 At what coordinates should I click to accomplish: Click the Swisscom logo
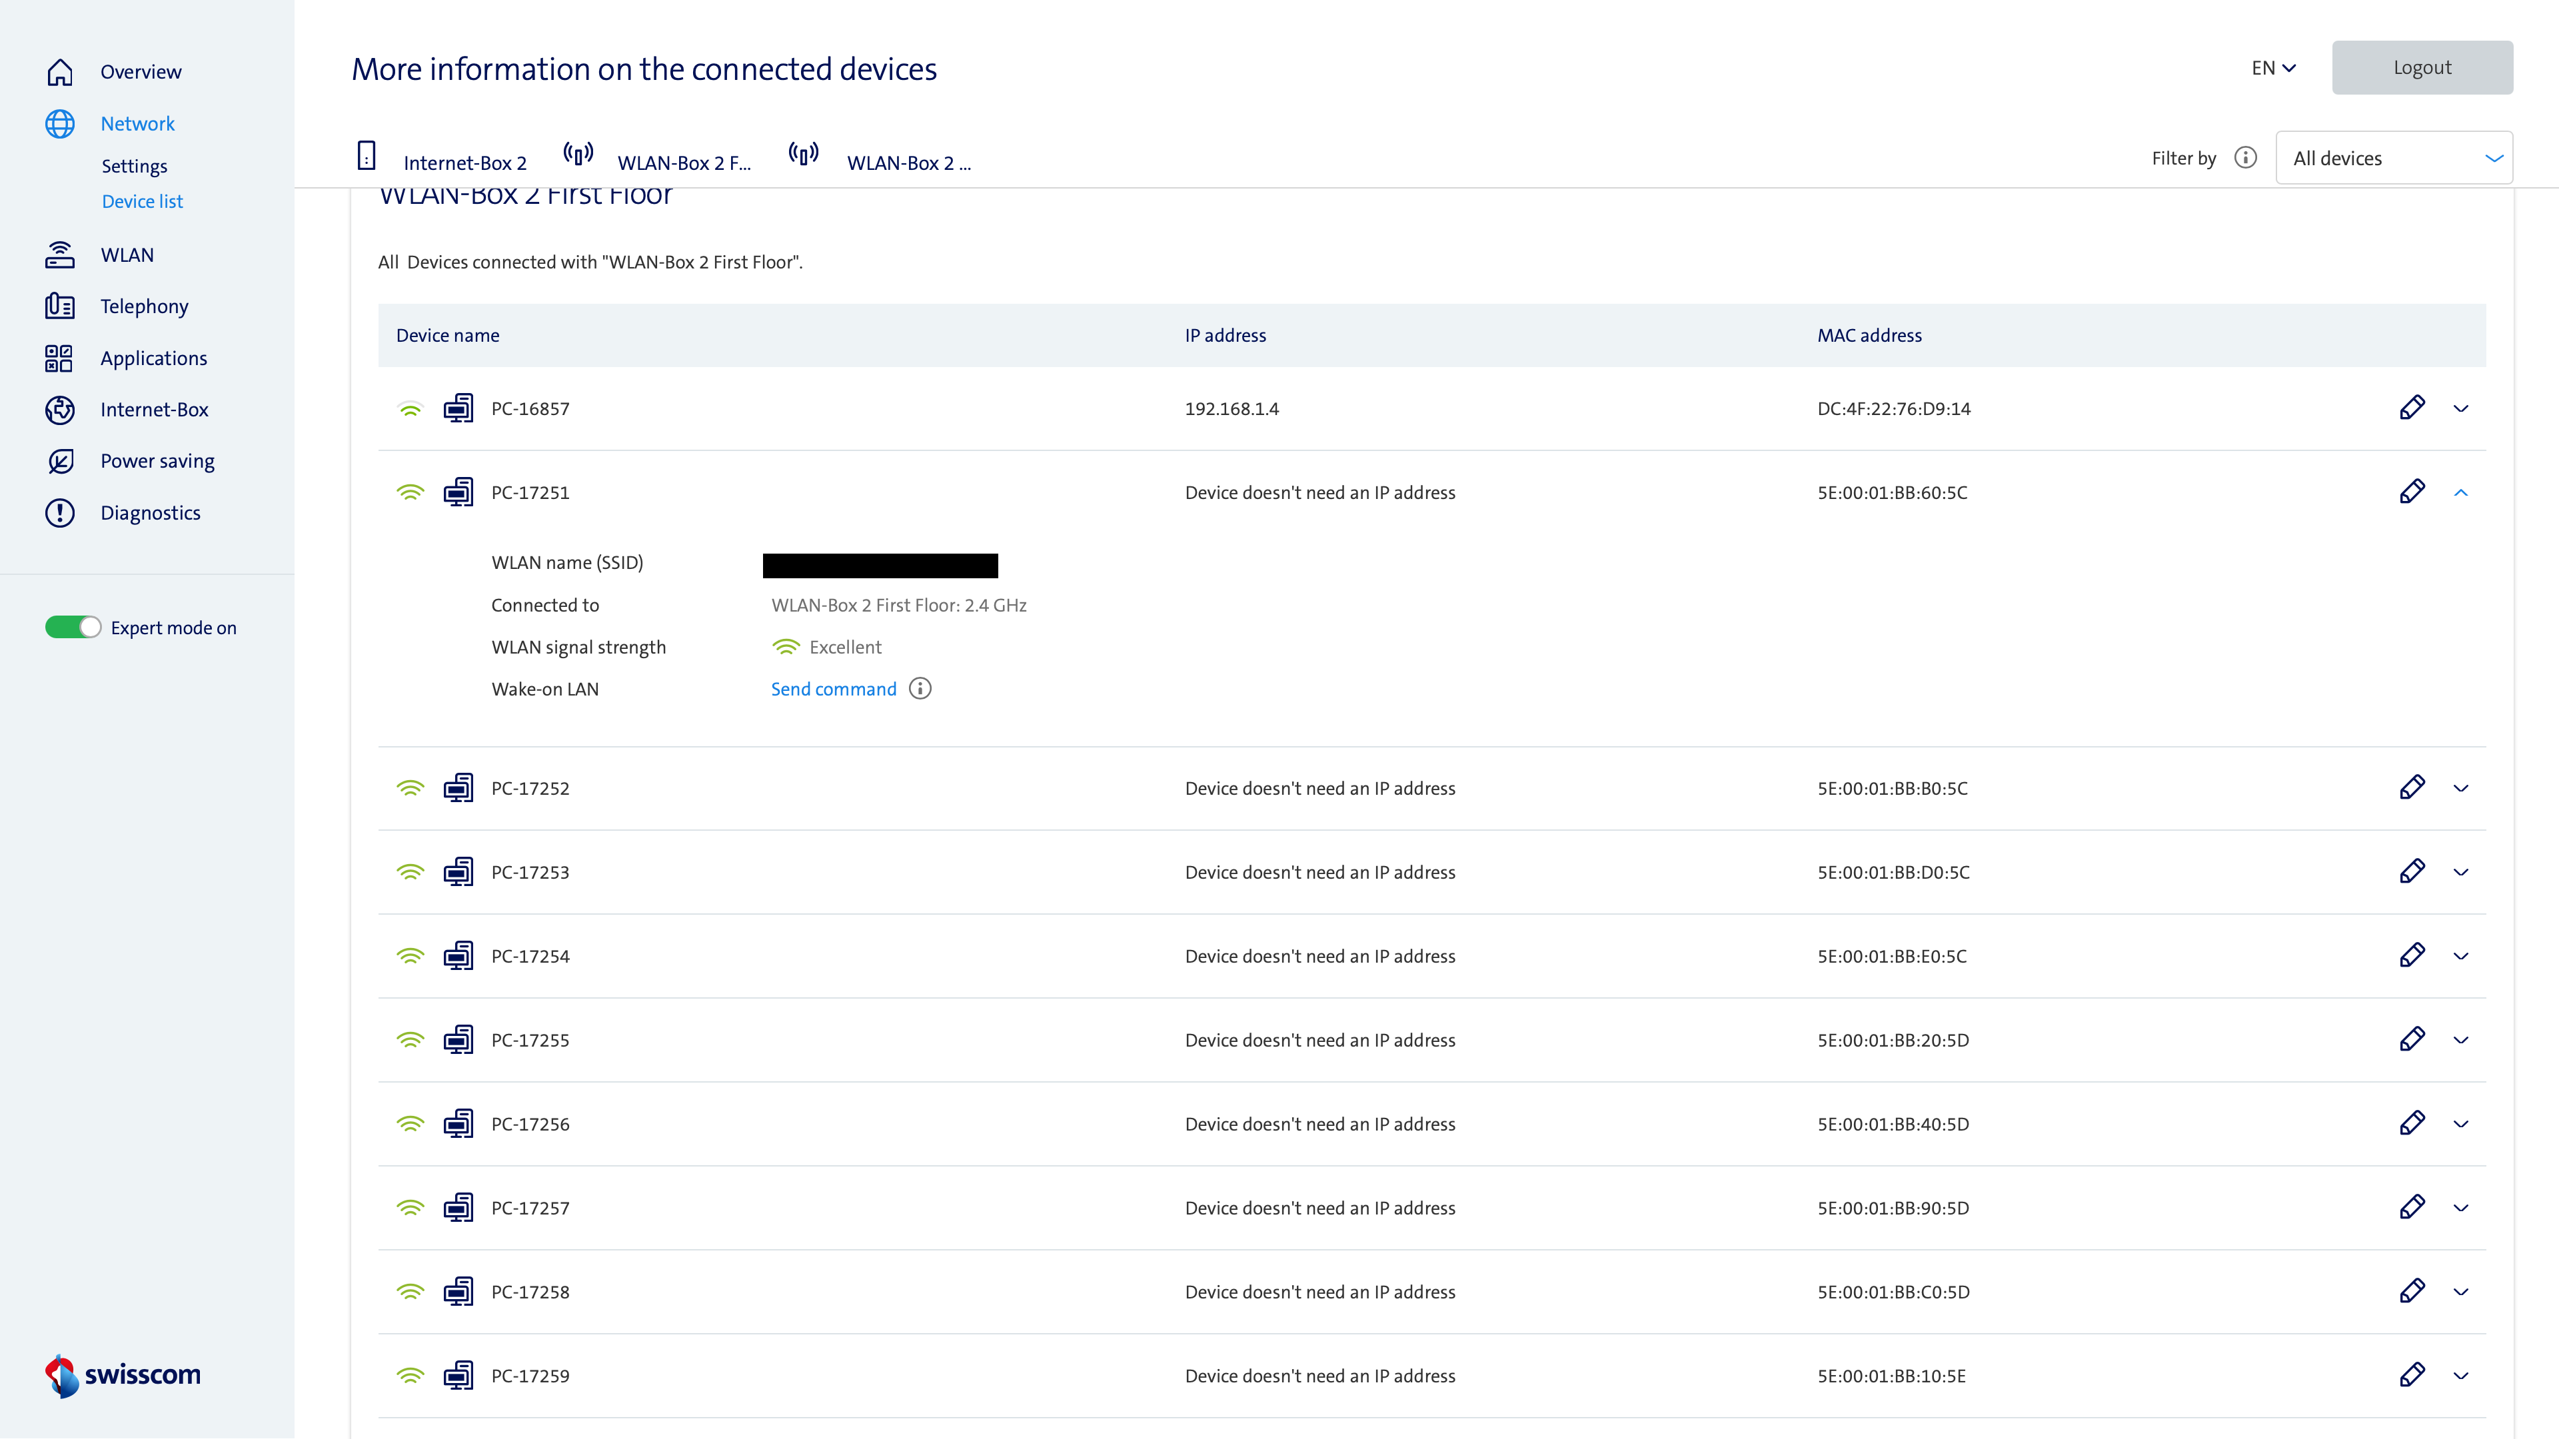click(123, 1376)
